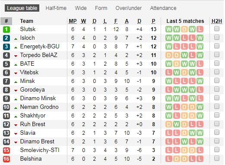The image size is (225, 165).
Task: Open the Shakhtyor team link
Action: (x=33, y=116)
